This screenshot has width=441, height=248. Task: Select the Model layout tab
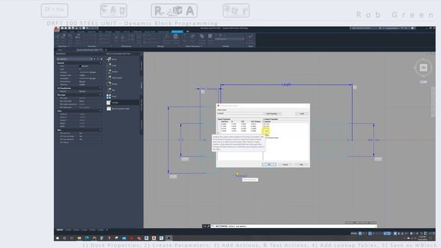(x=60, y=230)
